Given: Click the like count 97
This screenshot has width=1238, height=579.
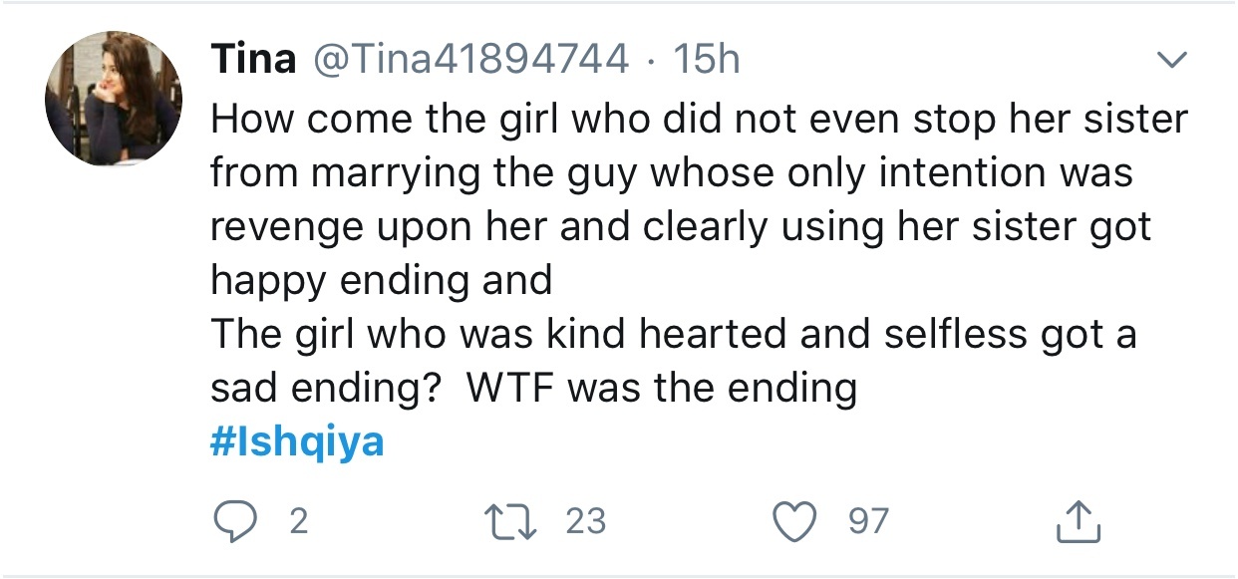Looking at the screenshot, I should 869,521.
